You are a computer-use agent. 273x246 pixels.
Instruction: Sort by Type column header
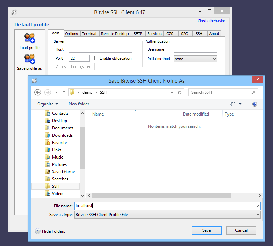tap(229, 114)
